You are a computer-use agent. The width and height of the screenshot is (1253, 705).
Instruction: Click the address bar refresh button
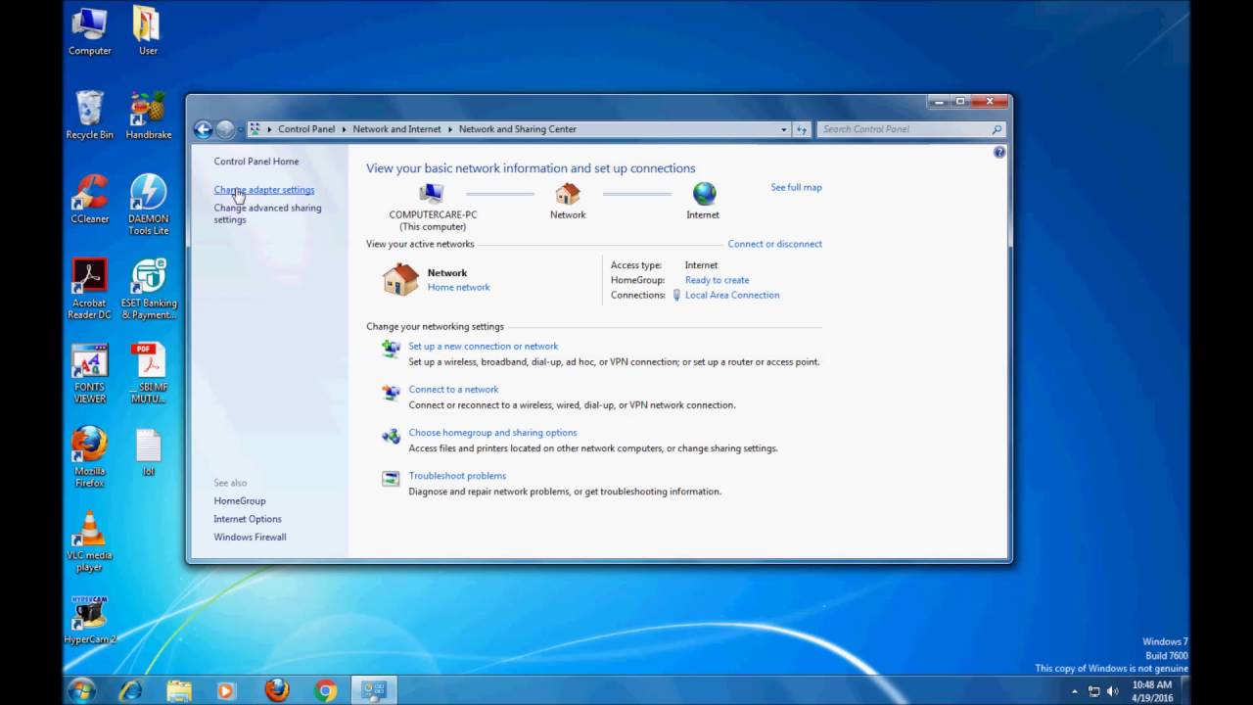pos(802,129)
